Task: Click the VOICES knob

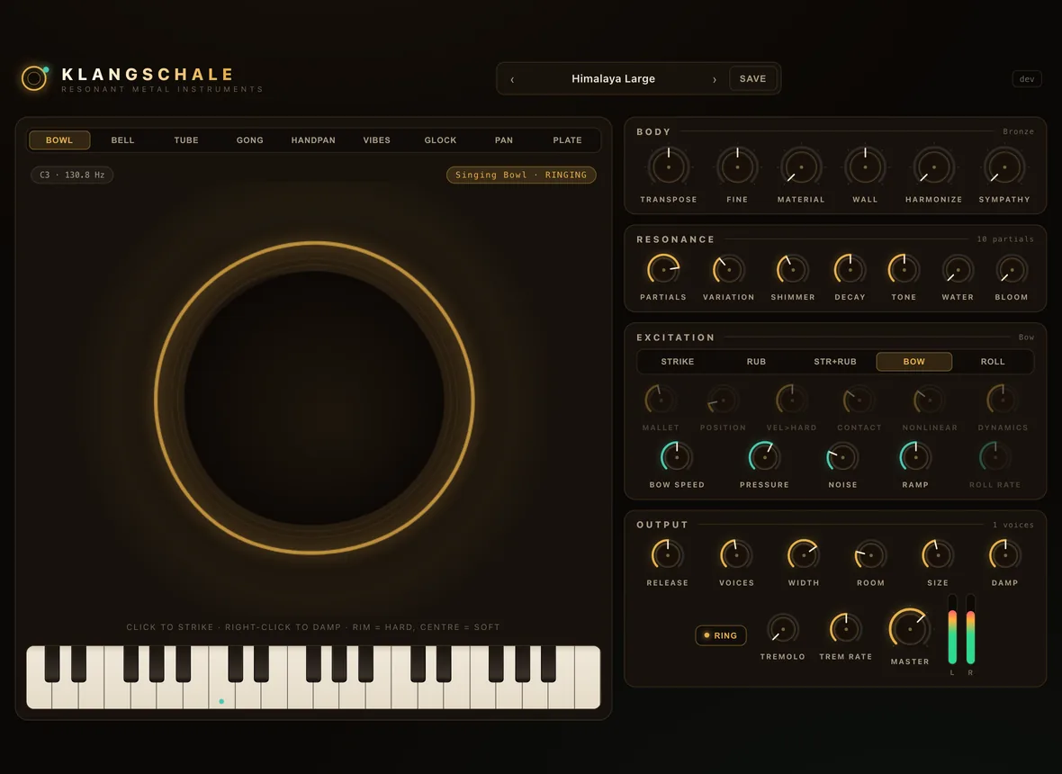Action: click(x=736, y=555)
